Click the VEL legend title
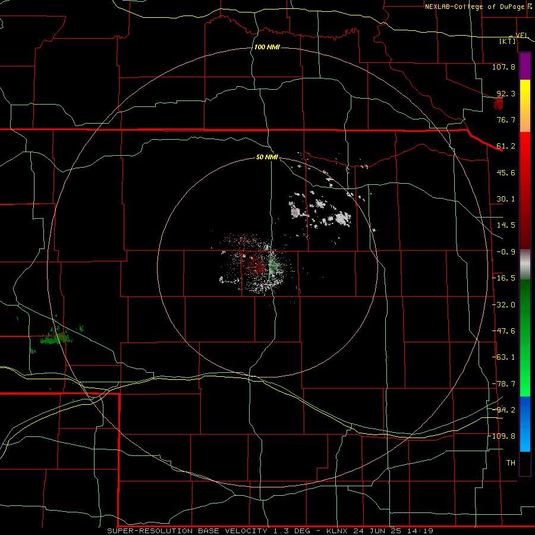The image size is (535, 535). pos(522,35)
